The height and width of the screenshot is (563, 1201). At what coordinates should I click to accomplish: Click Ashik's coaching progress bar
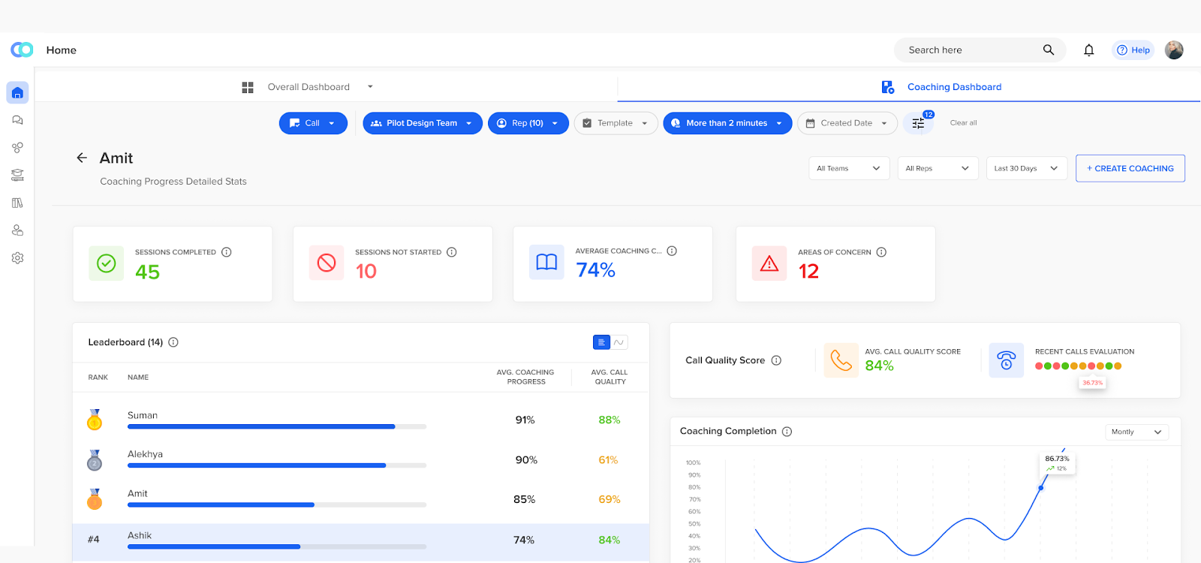click(277, 546)
